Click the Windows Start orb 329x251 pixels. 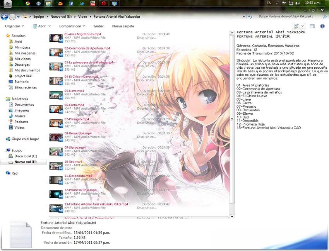coord(8,3)
